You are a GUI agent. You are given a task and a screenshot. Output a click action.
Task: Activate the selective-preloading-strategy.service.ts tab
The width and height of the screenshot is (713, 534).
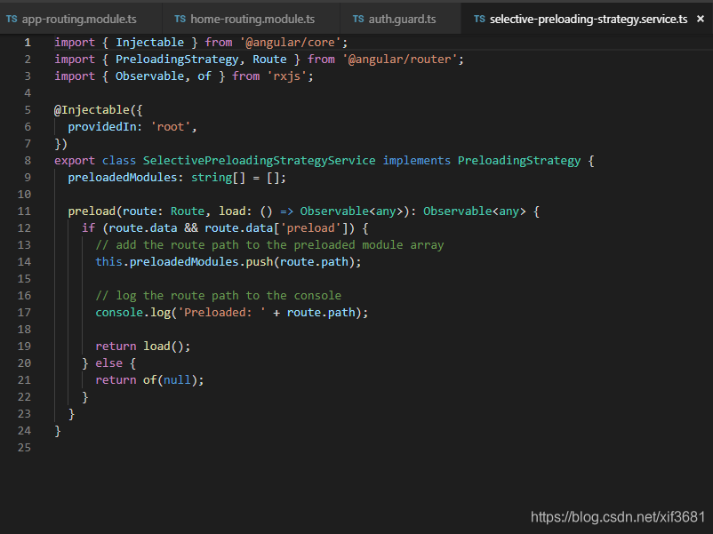(587, 19)
